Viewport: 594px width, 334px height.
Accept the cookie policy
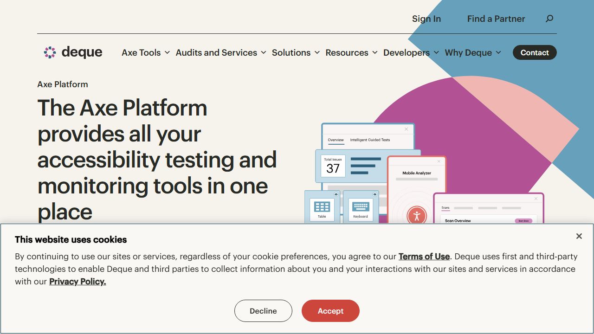pos(330,311)
